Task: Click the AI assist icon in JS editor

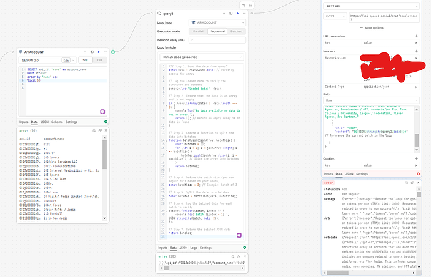Action: [239, 235]
